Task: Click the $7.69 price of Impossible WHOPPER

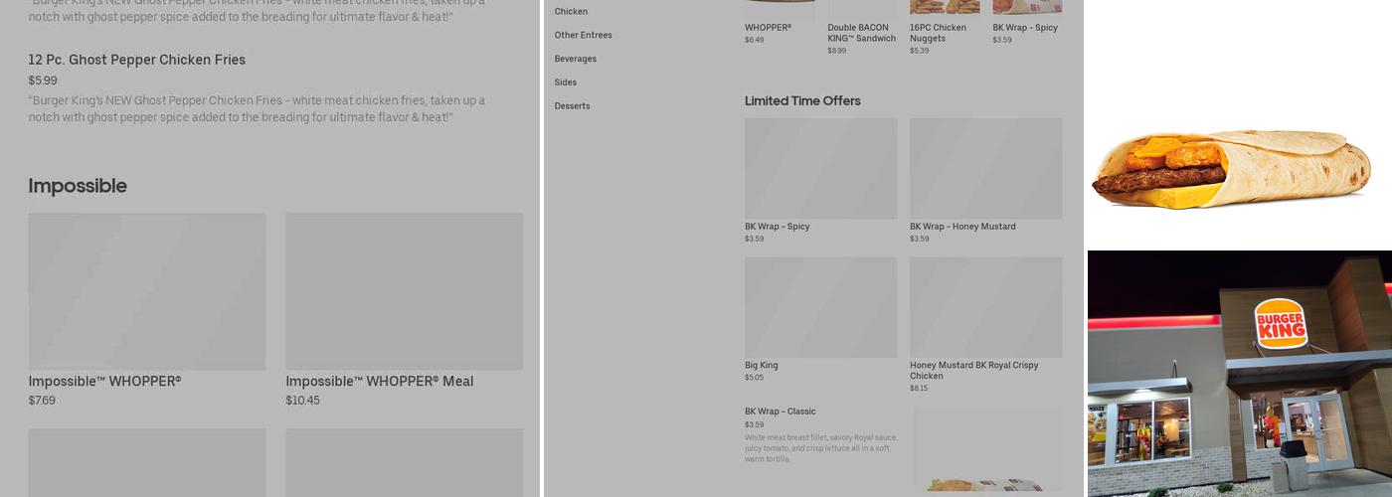Action: [x=42, y=401]
